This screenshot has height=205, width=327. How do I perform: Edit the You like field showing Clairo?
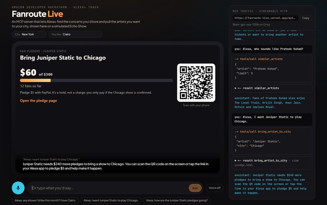(75, 34)
